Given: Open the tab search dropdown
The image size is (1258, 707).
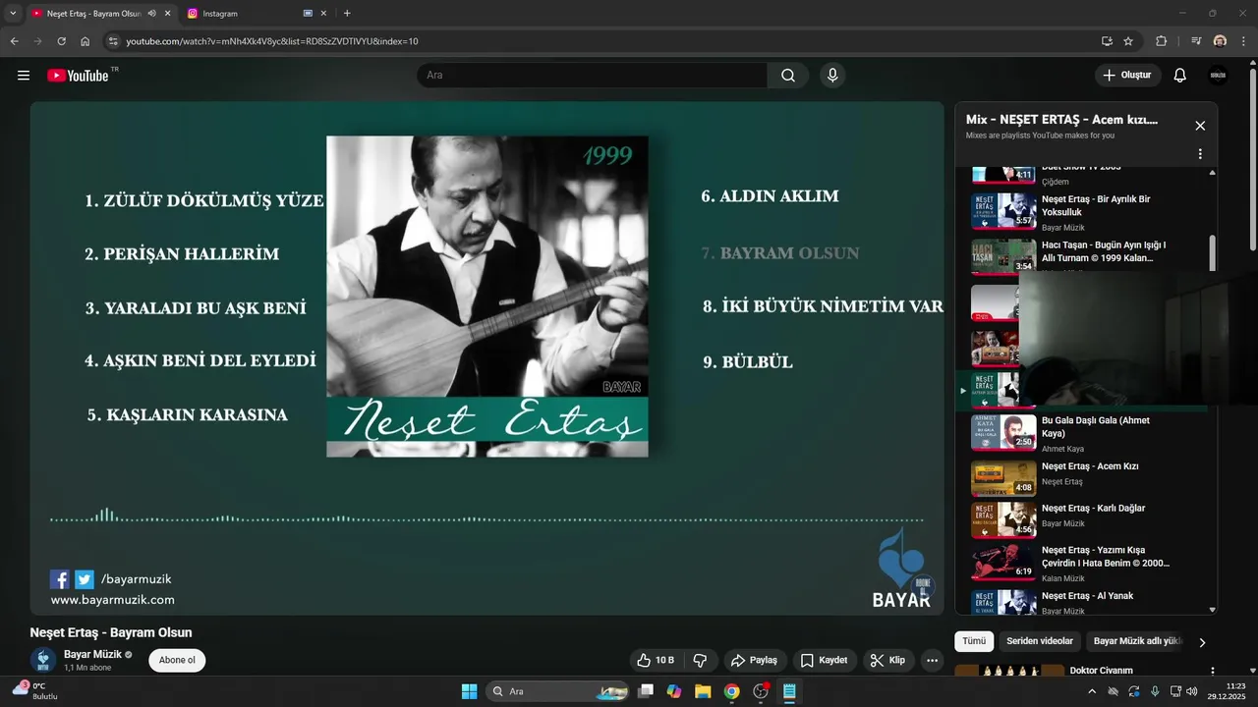Looking at the screenshot, I should tap(13, 14).
